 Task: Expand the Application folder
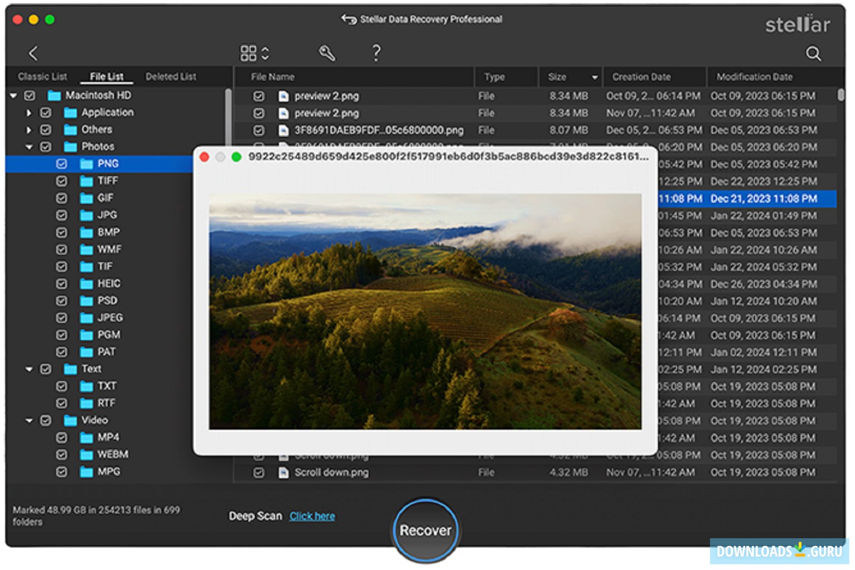(x=28, y=113)
